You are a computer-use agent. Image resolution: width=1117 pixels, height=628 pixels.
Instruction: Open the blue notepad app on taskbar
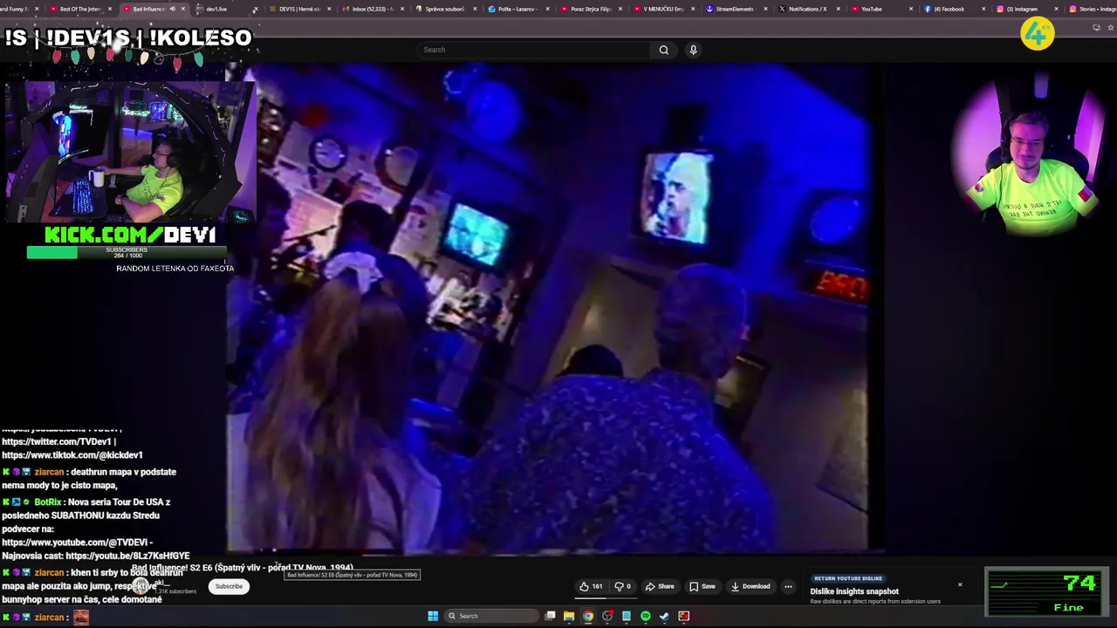click(x=627, y=616)
